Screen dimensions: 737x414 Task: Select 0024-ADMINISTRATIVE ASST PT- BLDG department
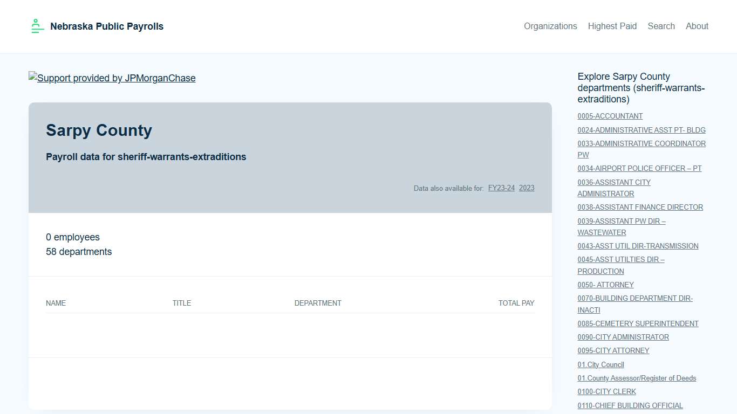click(x=641, y=130)
